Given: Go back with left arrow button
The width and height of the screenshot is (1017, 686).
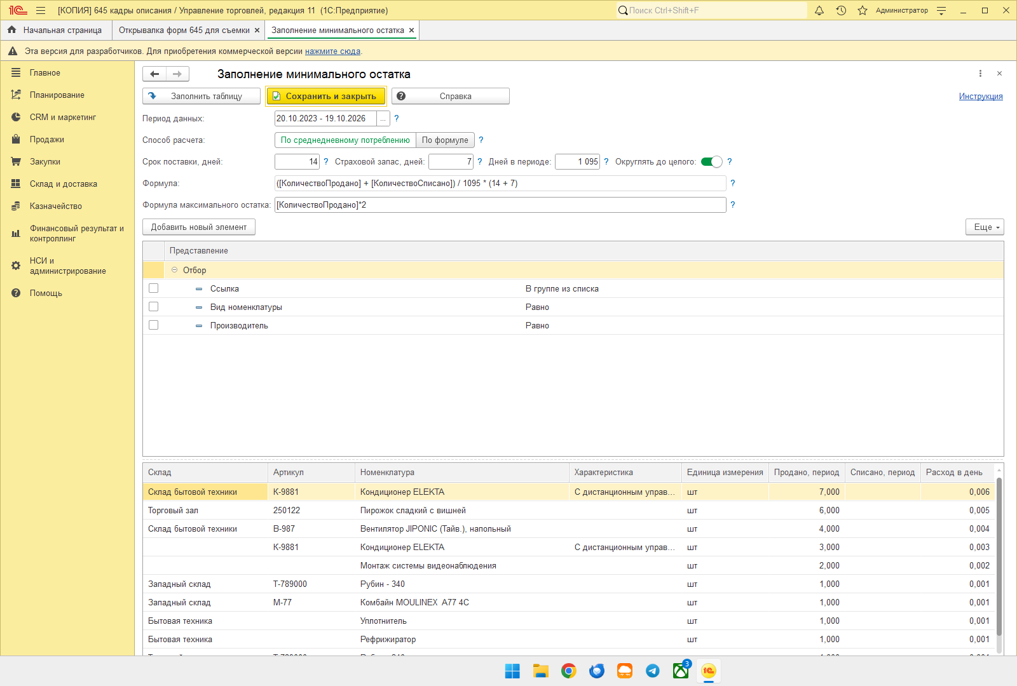Looking at the screenshot, I should click(154, 74).
